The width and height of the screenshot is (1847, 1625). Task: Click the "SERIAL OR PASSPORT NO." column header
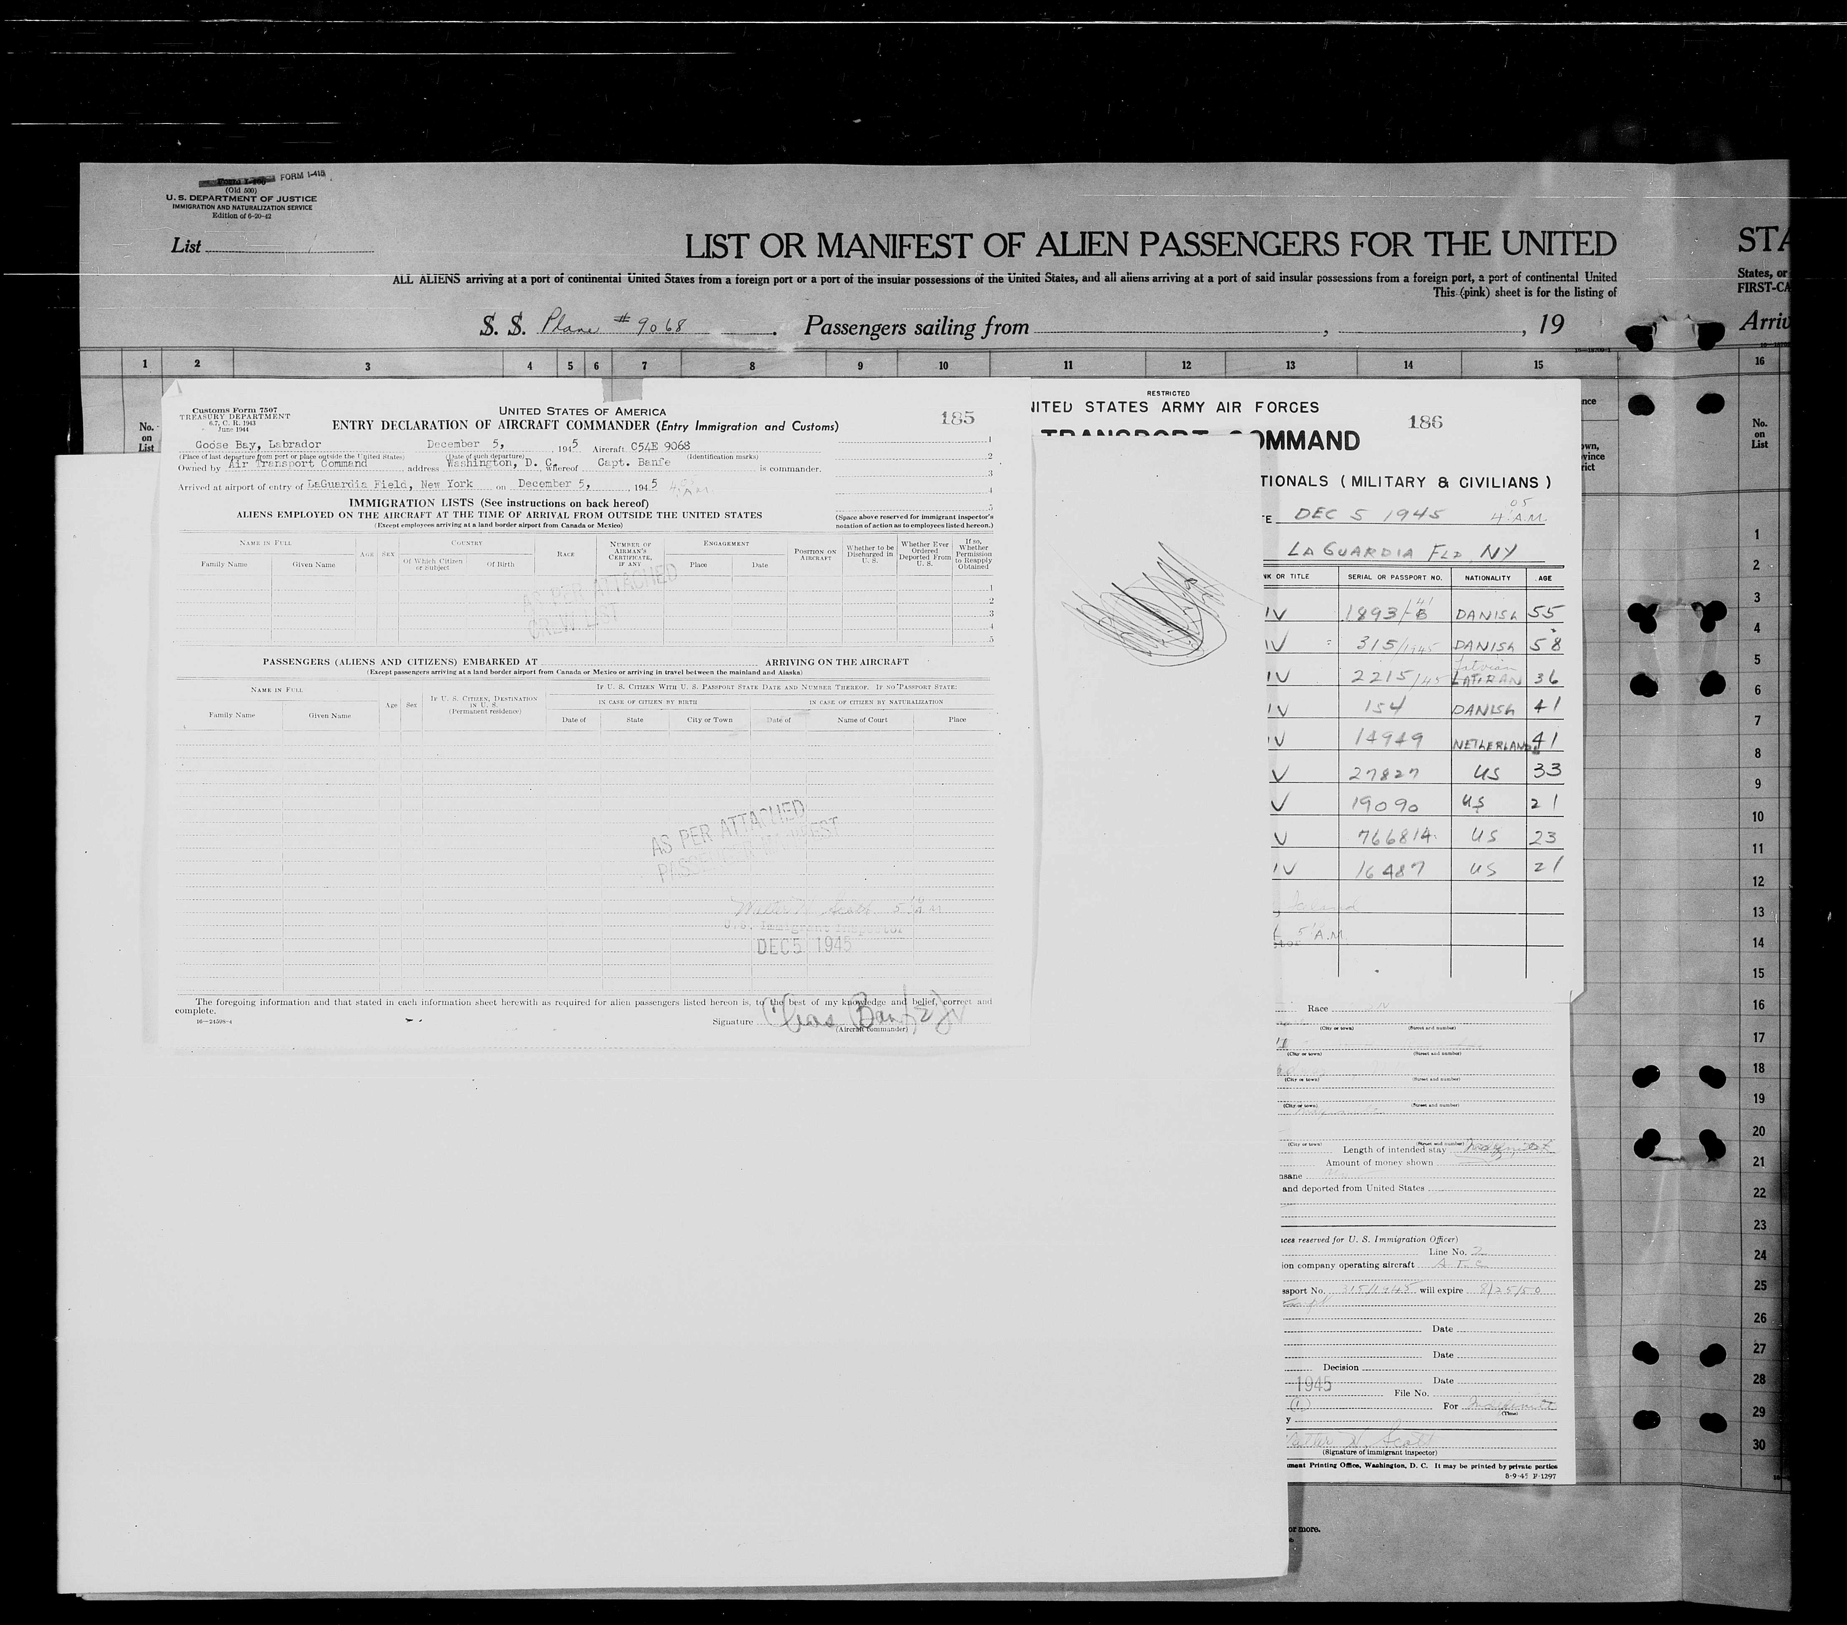[x=1394, y=577]
